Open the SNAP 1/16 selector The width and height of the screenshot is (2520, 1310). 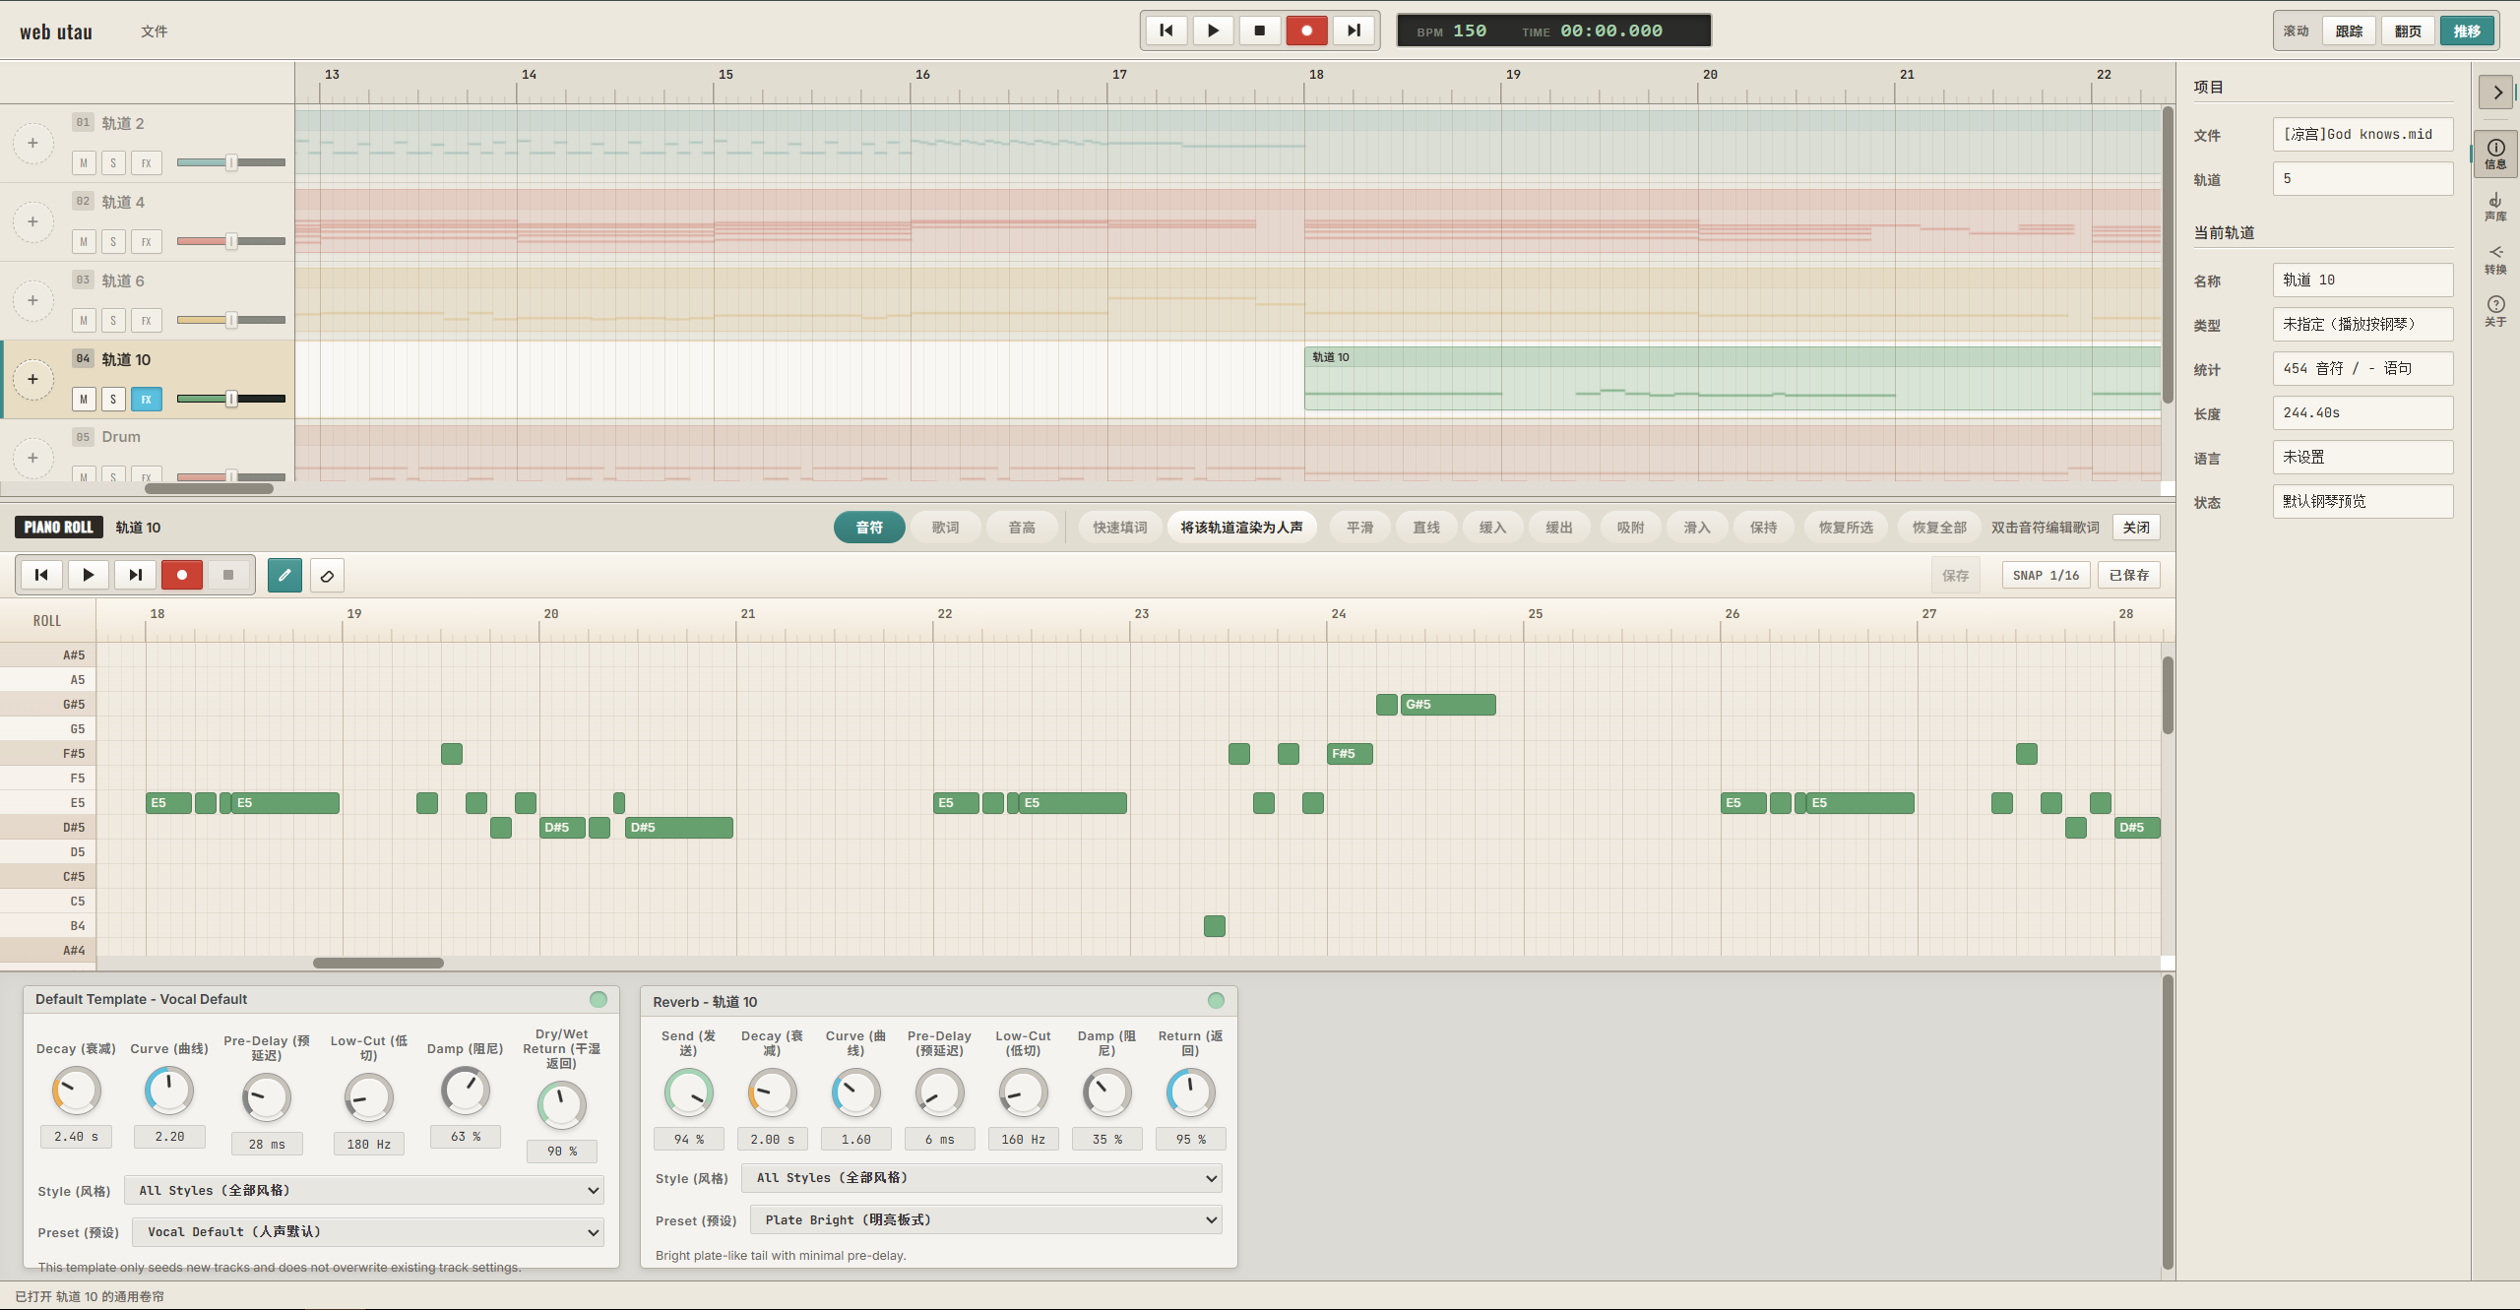pyautogui.click(x=2046, y=575)
